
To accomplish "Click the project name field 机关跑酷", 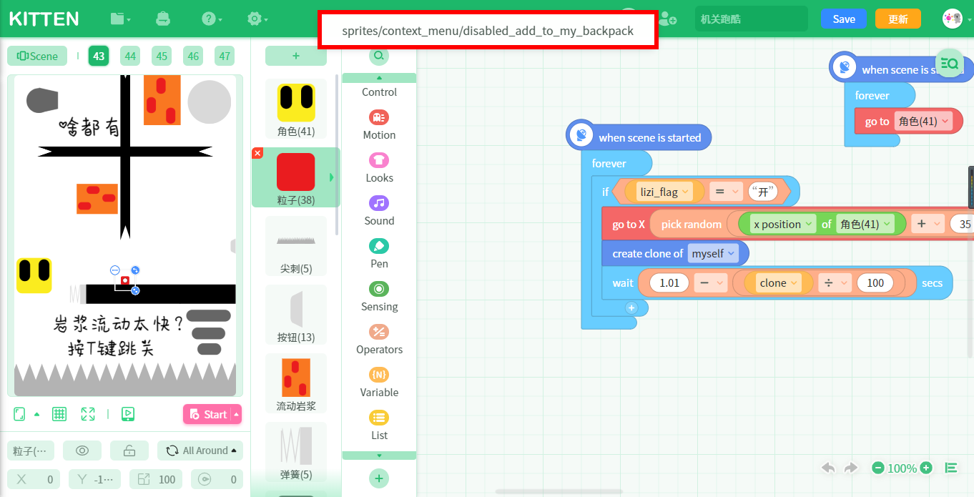I will 751,19.
